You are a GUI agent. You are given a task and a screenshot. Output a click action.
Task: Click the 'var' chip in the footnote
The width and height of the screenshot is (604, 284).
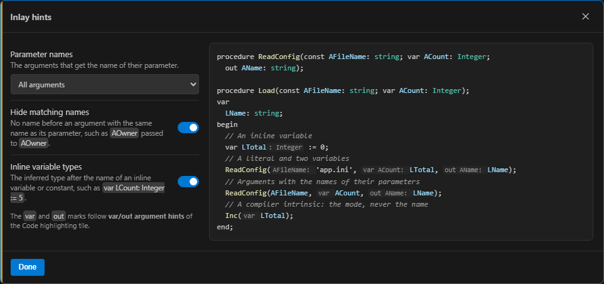(30, 216)
